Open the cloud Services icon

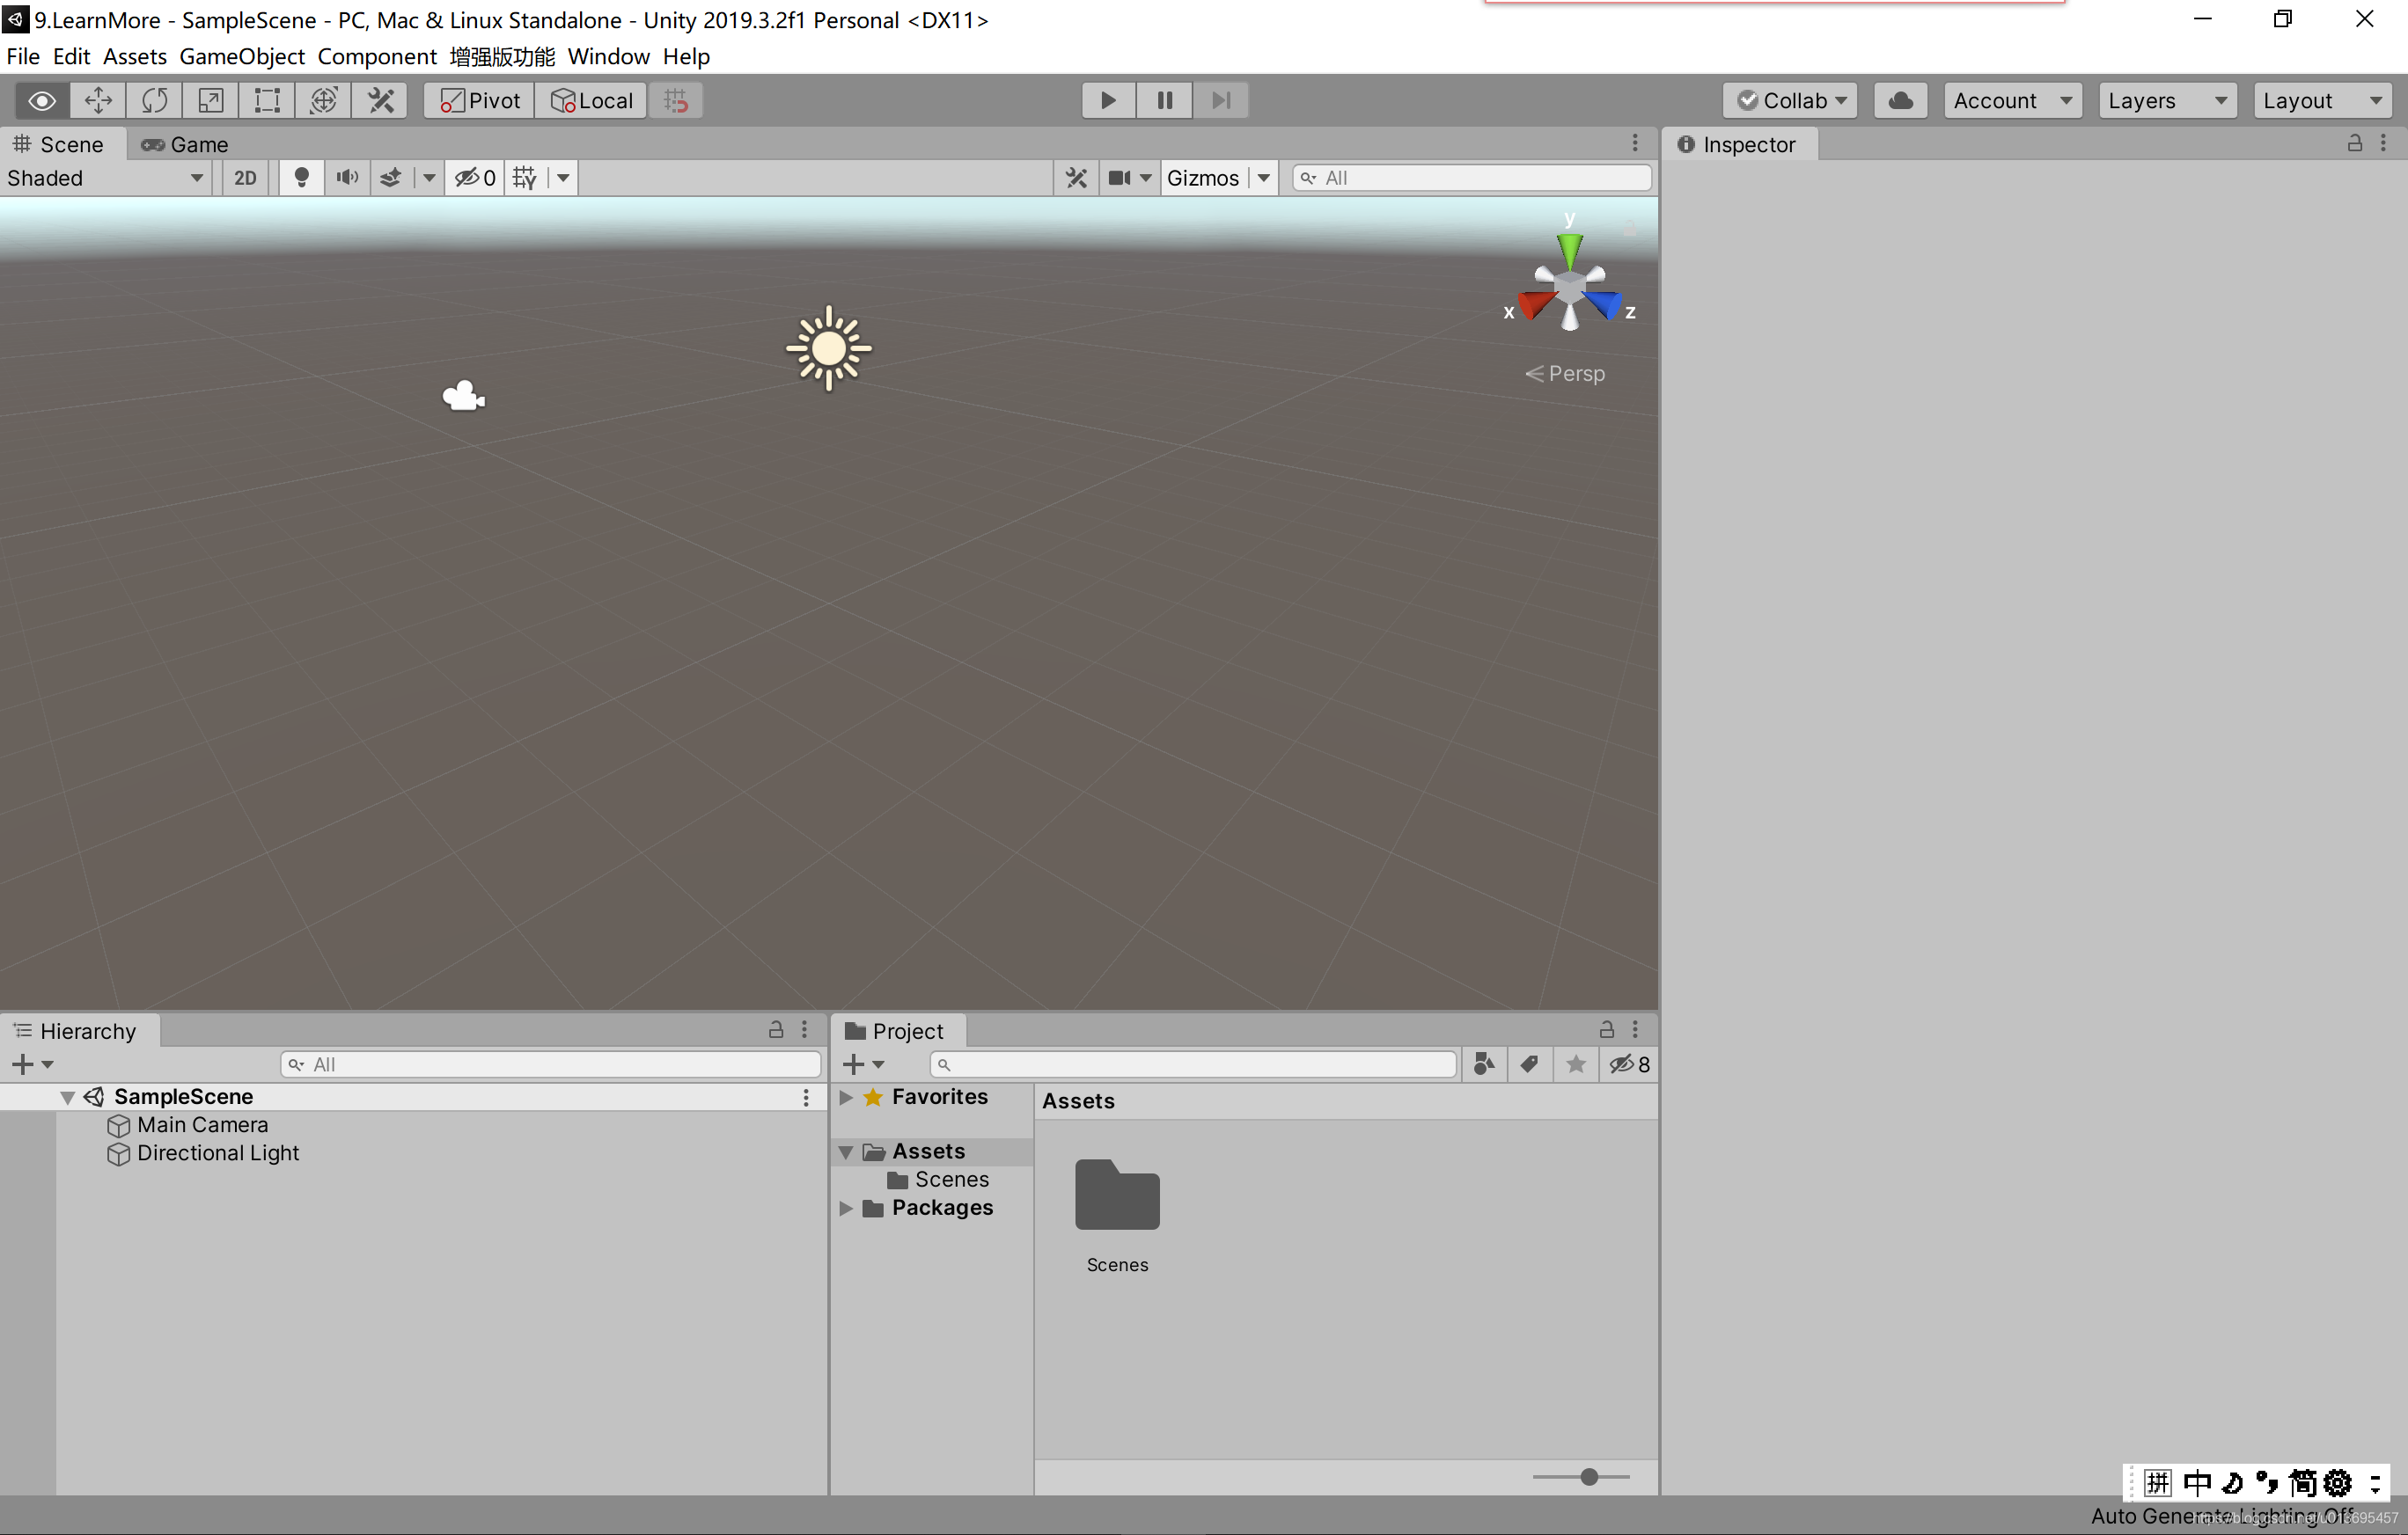coord(1900,100)
